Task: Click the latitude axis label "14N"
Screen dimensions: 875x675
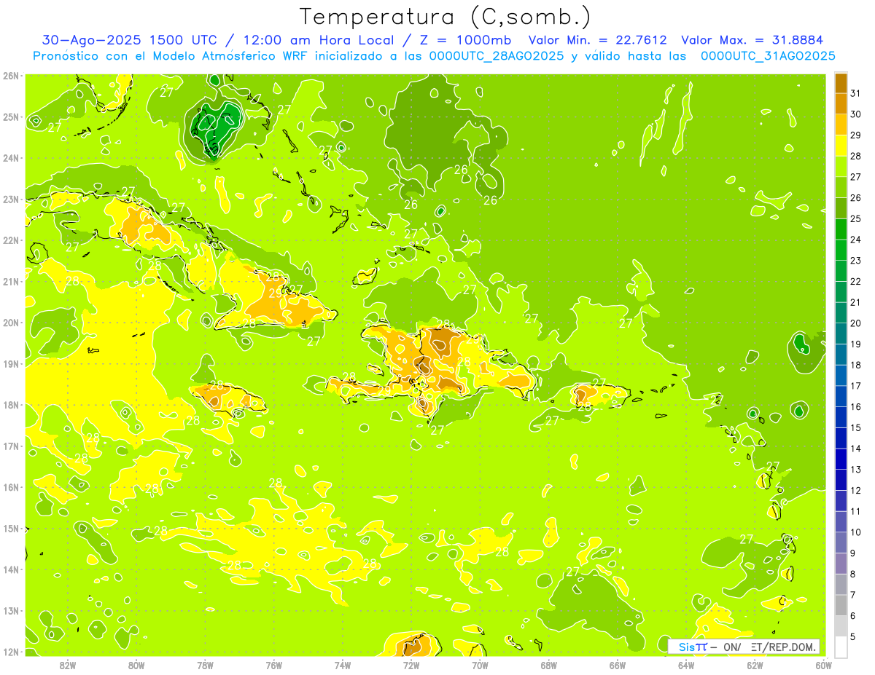Action: 11,569
